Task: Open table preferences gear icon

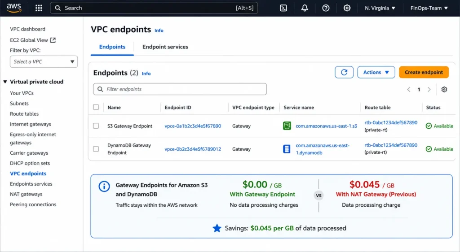Action: coord(444,89)
